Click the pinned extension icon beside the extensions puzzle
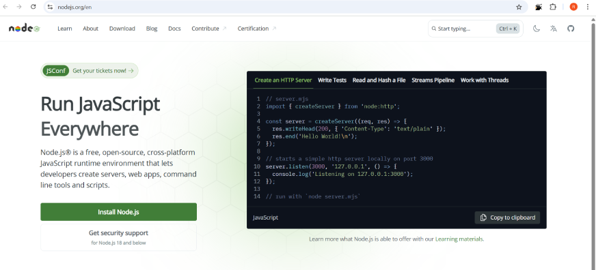Screen dimensions: 596x270 tap(539, 7)
